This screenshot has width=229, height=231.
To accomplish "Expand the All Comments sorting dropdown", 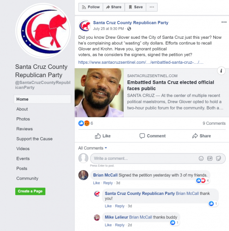I will pos(93,148).
